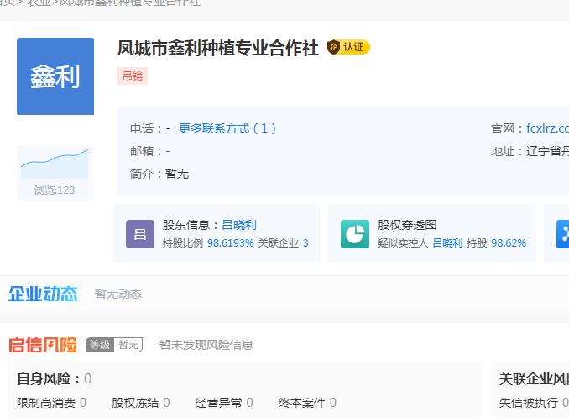
Task: Open 股权穿透图 equity chart title
Action: point(407,225)
